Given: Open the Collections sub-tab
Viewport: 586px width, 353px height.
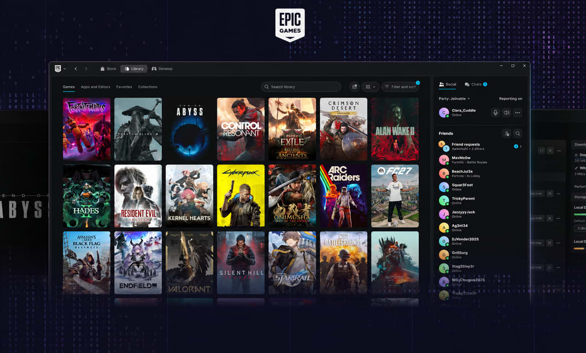Looking at the screenshot, I should (x=148, y=87).
